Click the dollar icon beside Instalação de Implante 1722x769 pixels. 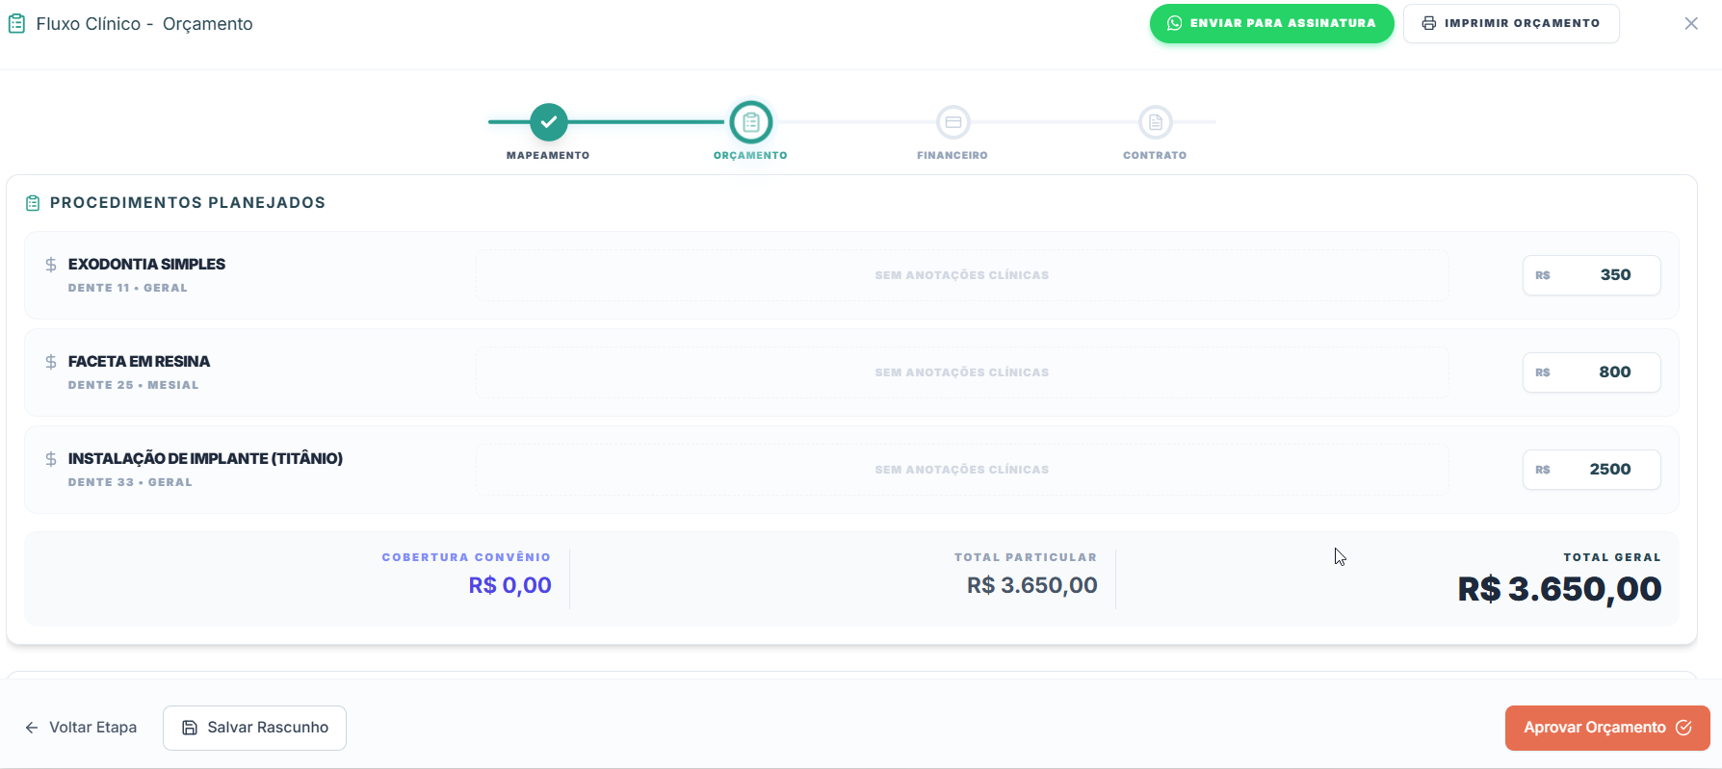[x=51, y=459]
